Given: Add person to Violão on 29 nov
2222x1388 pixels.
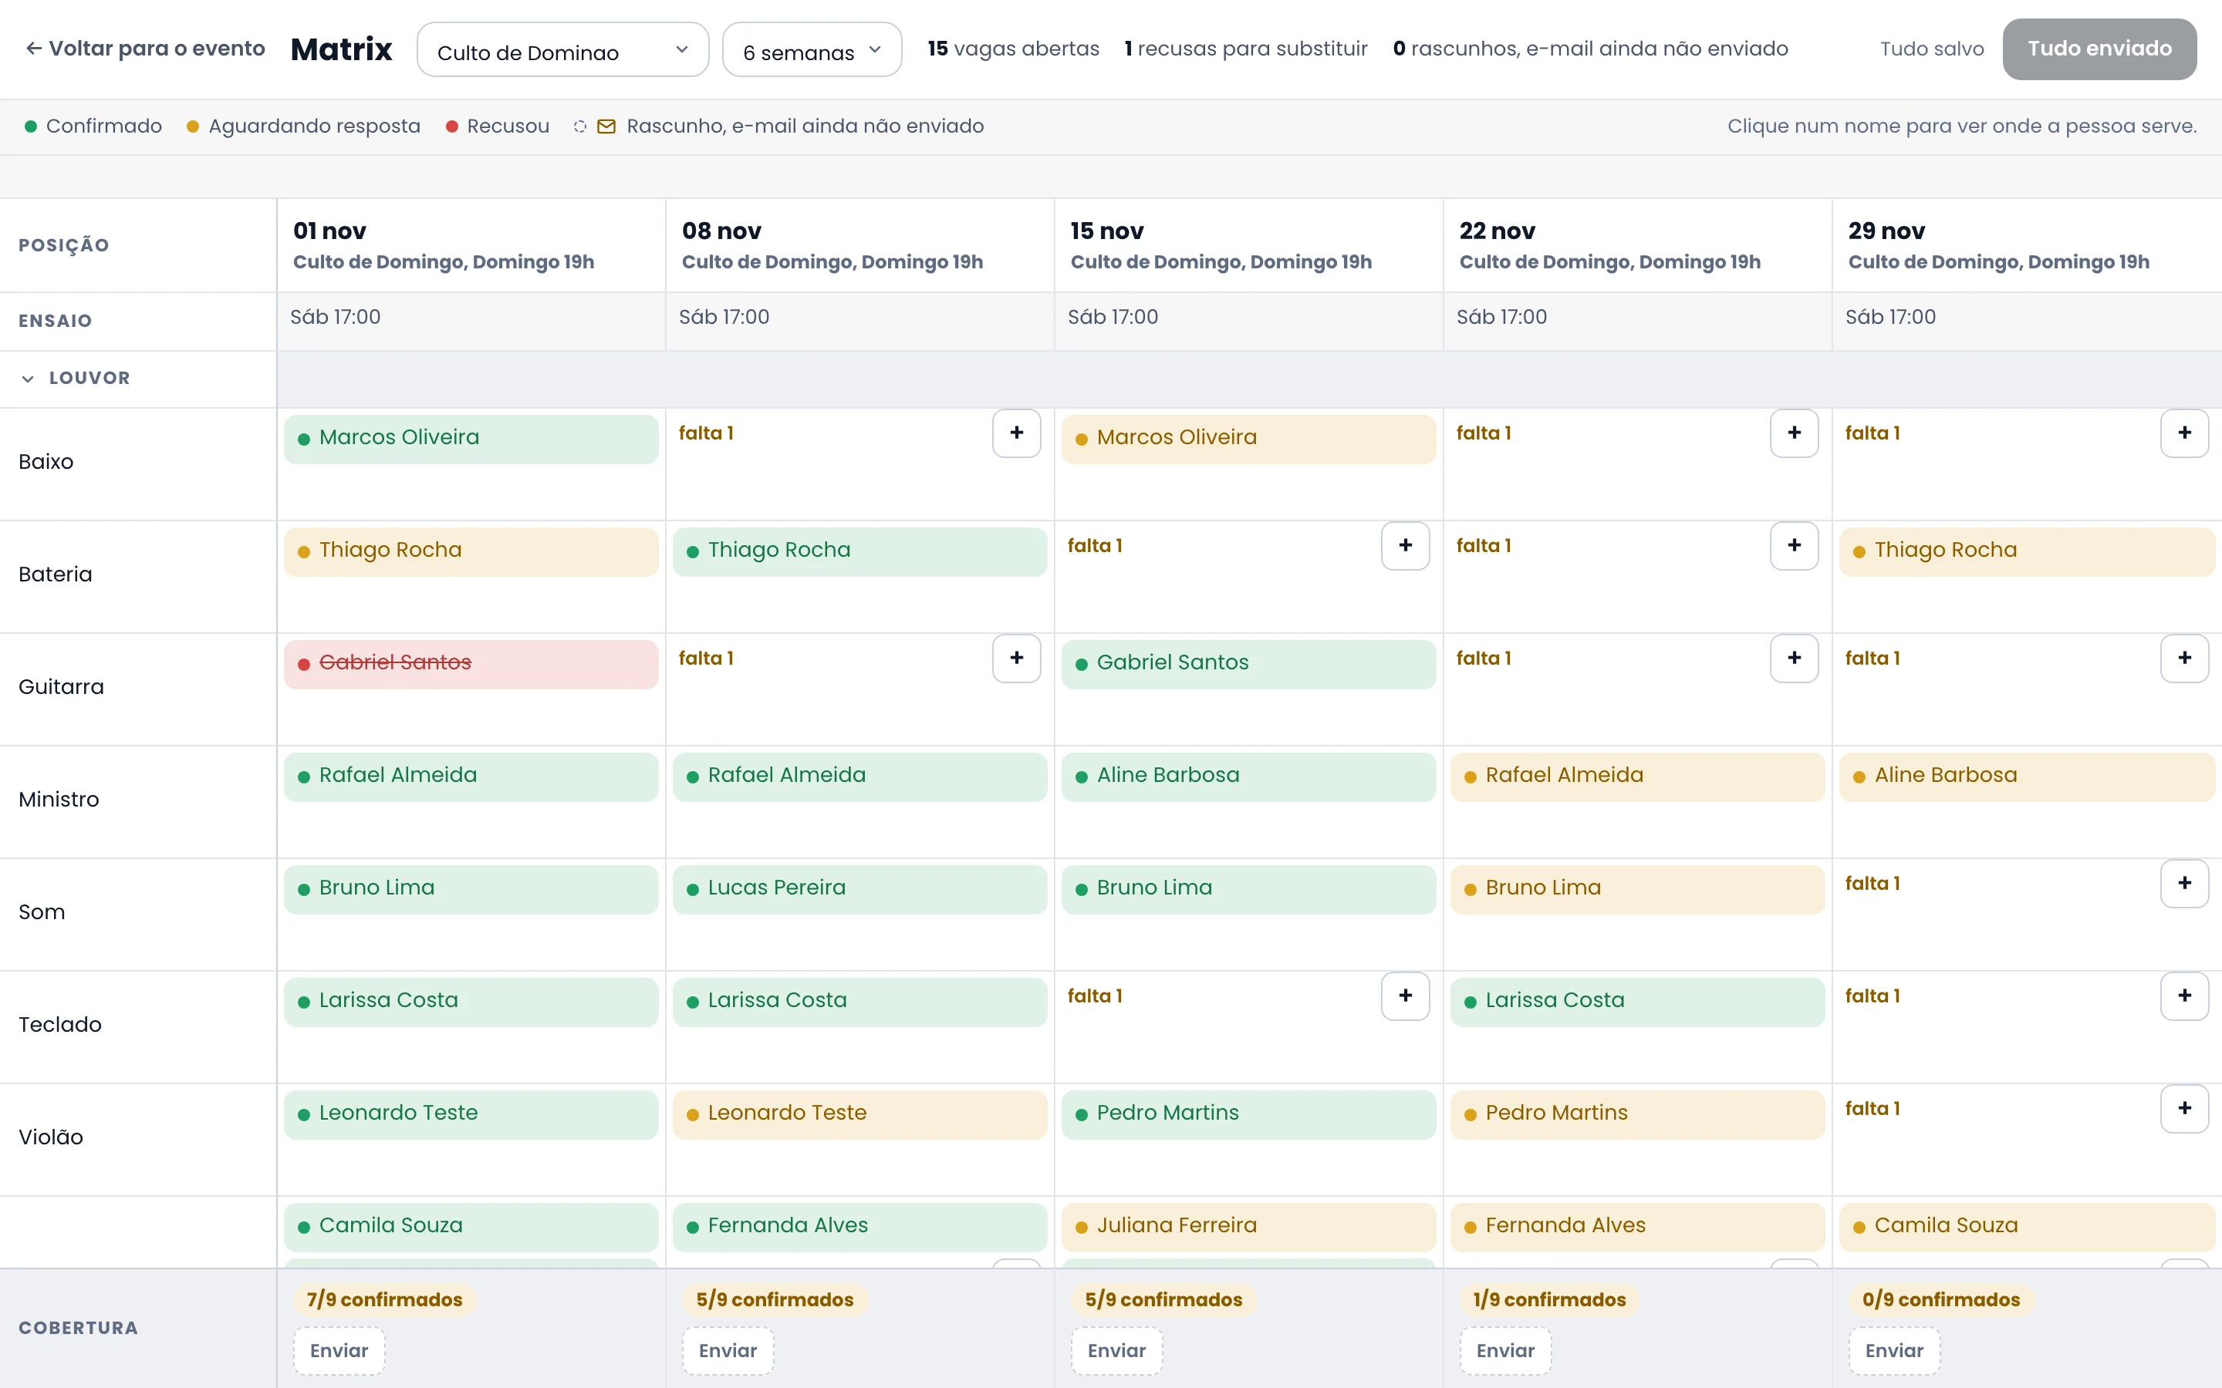Looking at the screenshot, I should coord(2183,1108).
